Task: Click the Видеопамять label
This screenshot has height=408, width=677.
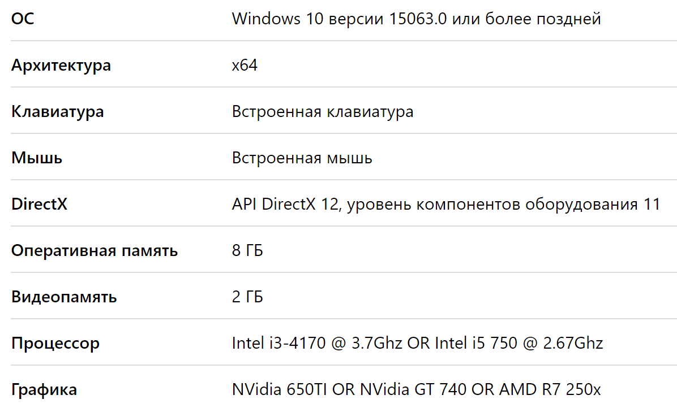Action: [x=64, y=297]
